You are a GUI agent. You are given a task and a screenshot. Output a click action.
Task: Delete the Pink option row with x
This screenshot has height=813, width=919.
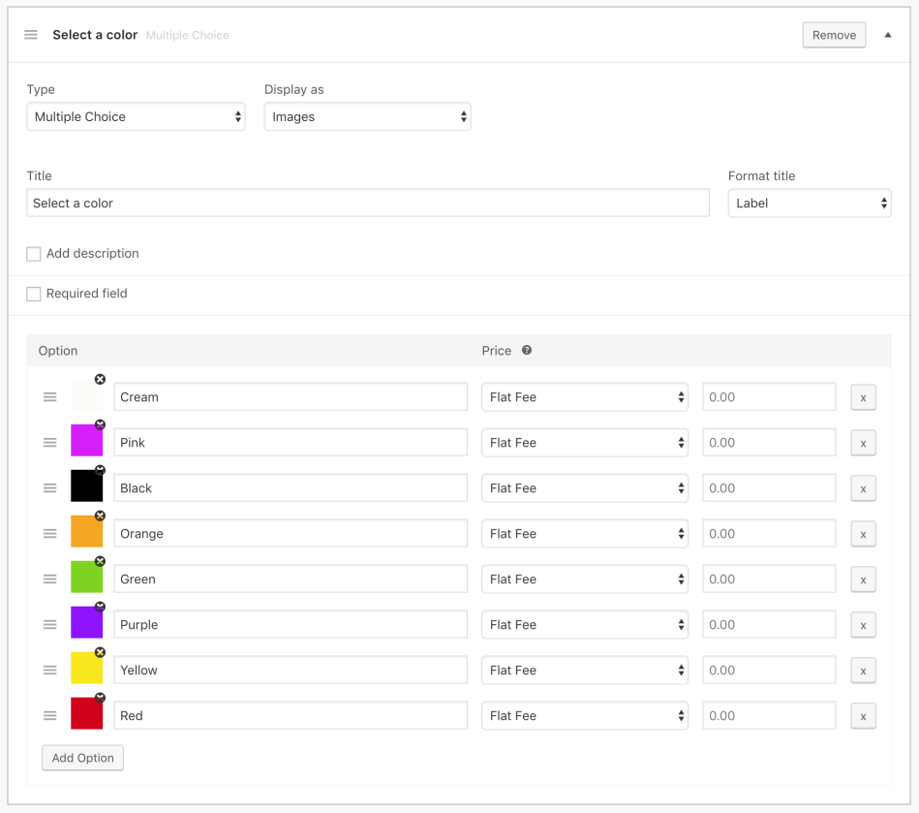(863, 443)
